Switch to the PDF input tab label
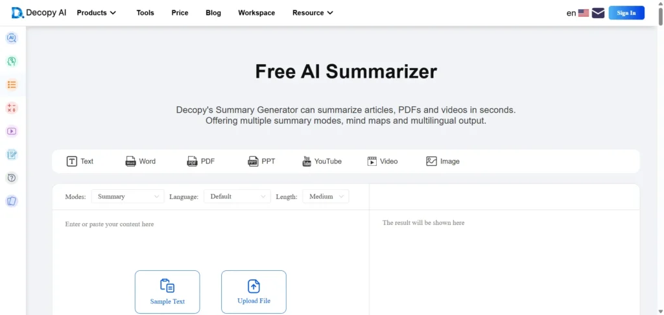Image resolution: width=664 pixels, height=315 pixels. coord(208,161)
